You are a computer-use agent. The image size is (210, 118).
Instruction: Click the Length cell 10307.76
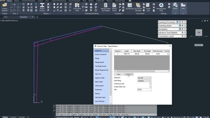pyautogui.click(x=126, y=54)
